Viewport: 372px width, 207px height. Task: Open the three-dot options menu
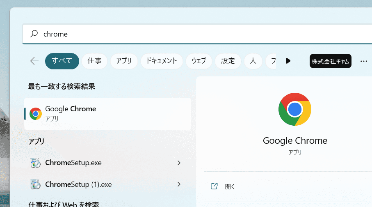pos(364,61)
